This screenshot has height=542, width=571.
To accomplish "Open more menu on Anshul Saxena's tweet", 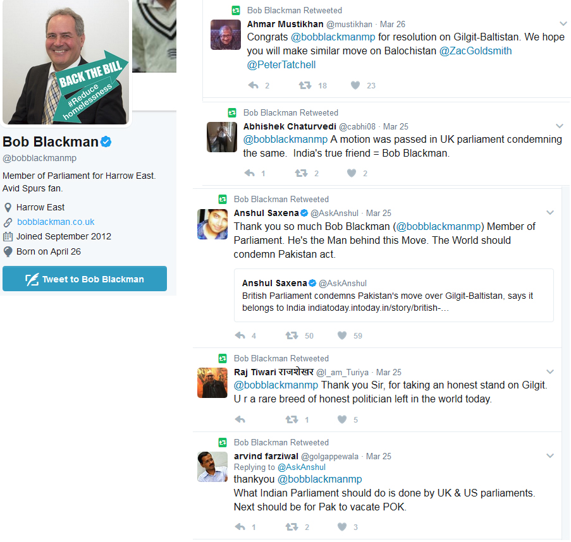I will coord(550,212).
